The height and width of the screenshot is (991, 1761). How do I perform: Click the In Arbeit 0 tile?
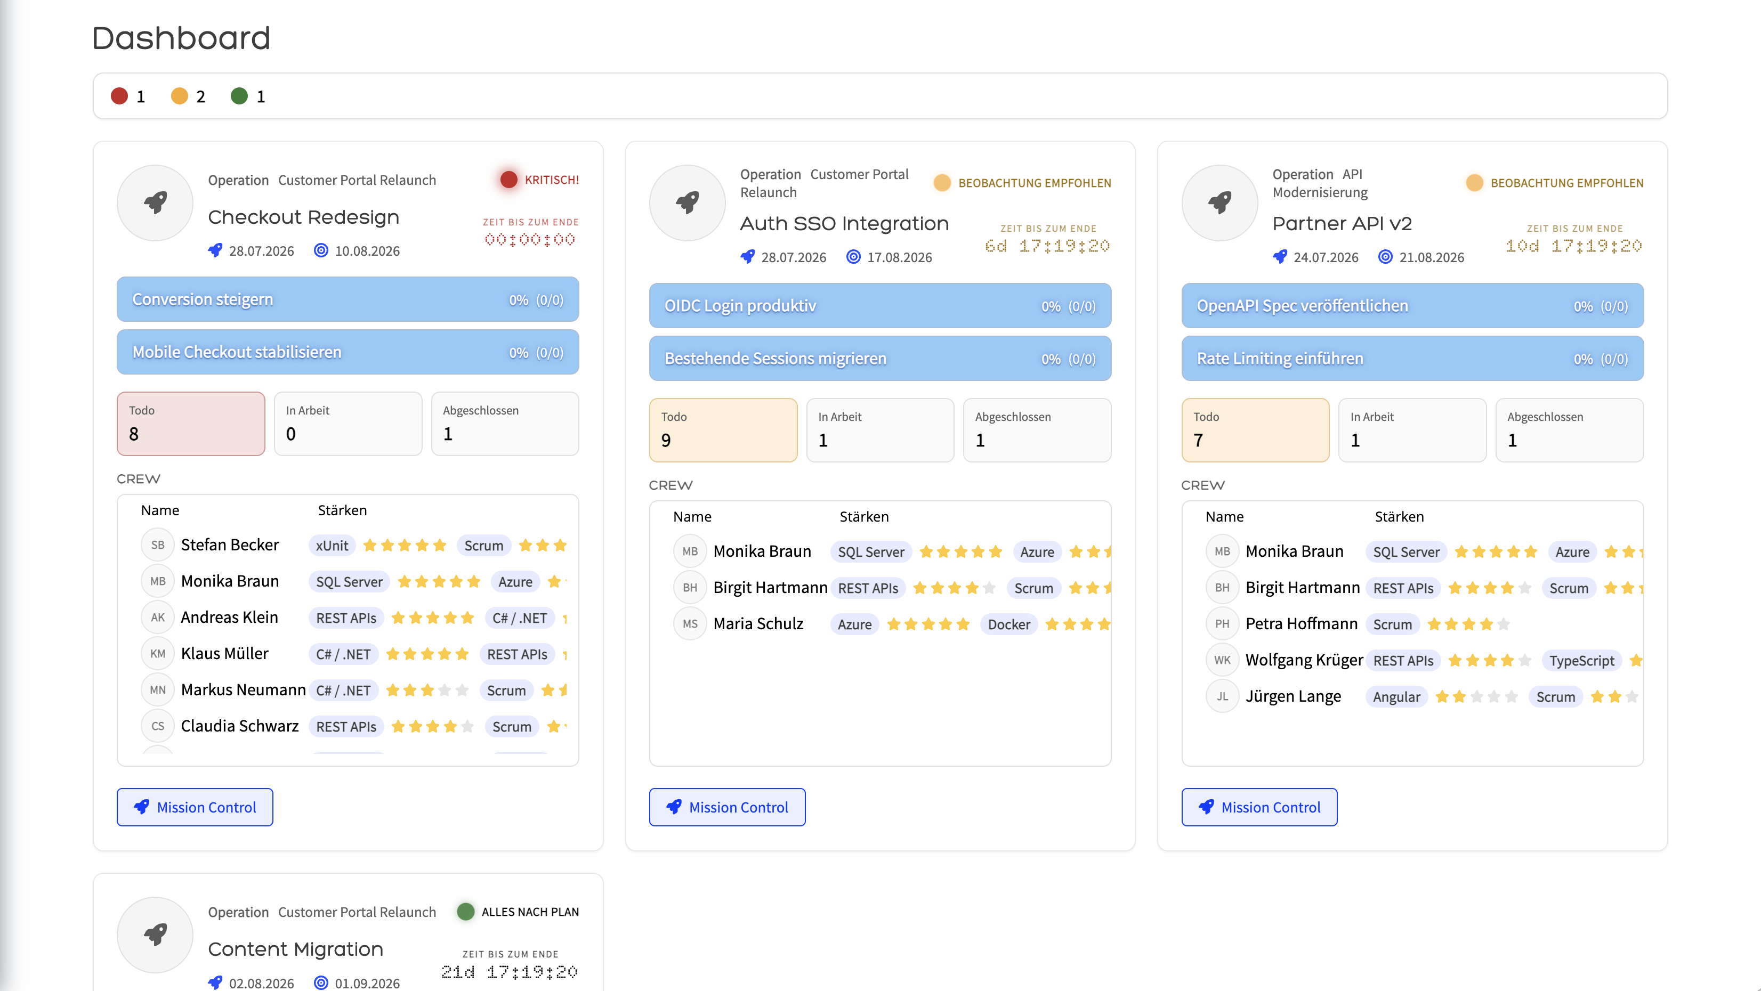tap(348, 424)
